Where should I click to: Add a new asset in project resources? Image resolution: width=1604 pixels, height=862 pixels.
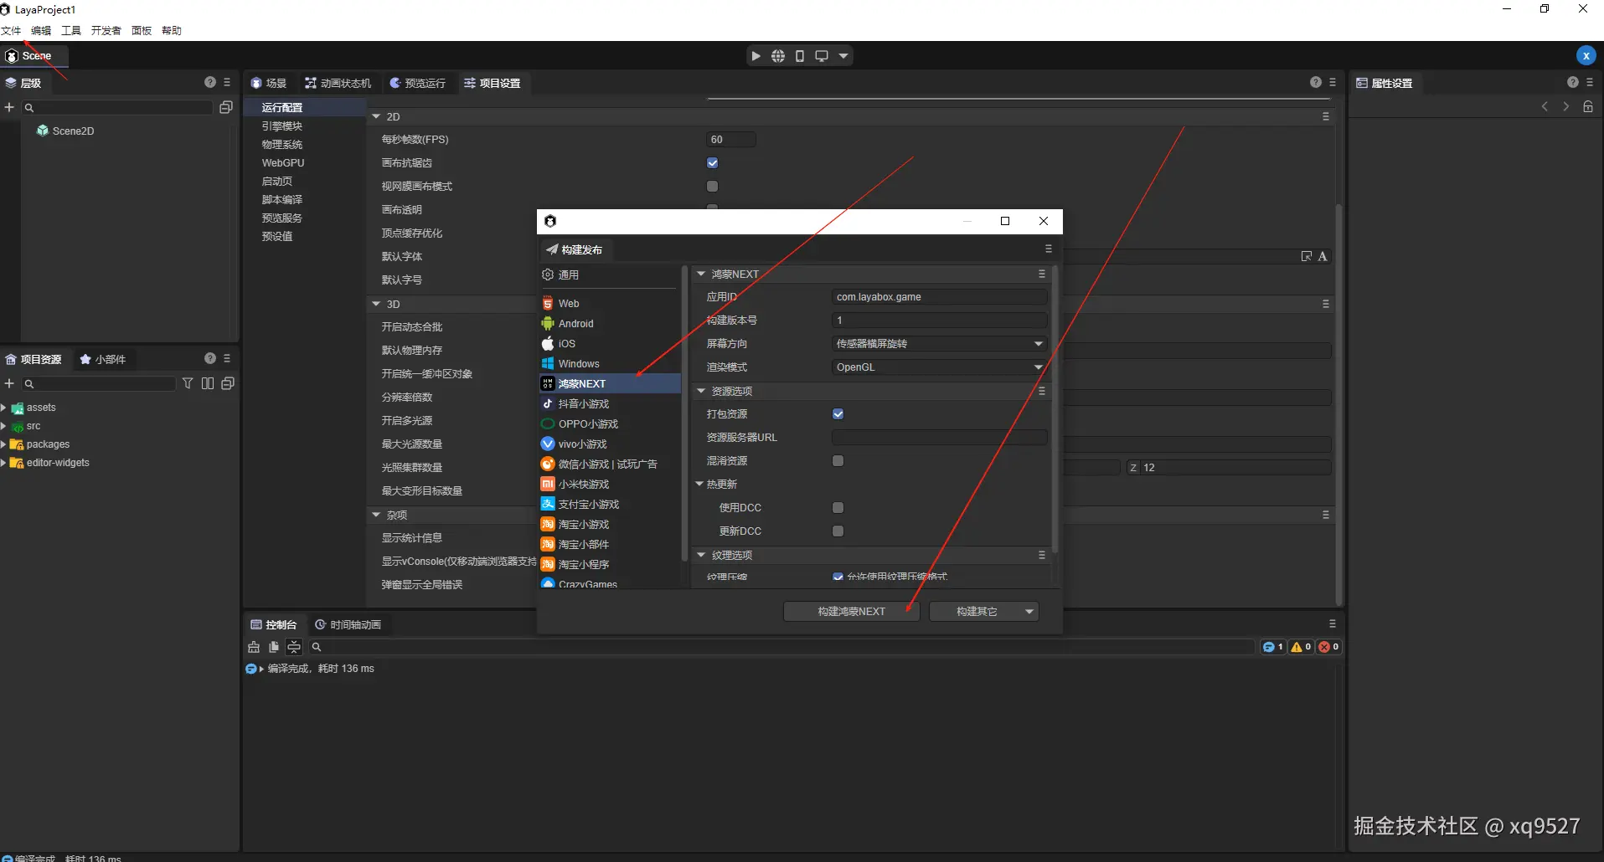pyautogui.click(x=9, y=383)
